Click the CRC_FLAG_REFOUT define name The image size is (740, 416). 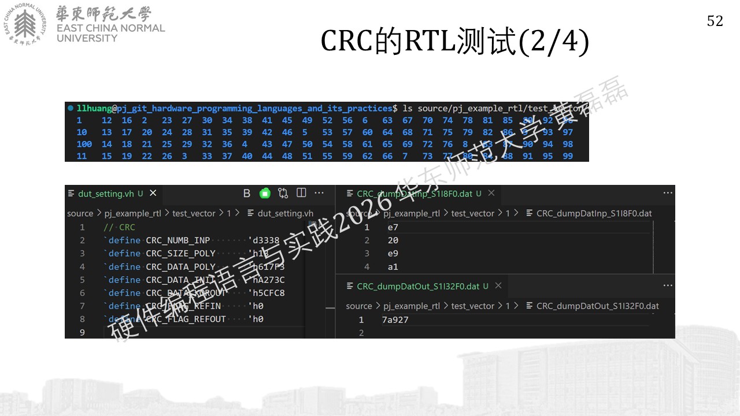pos(186,319)
